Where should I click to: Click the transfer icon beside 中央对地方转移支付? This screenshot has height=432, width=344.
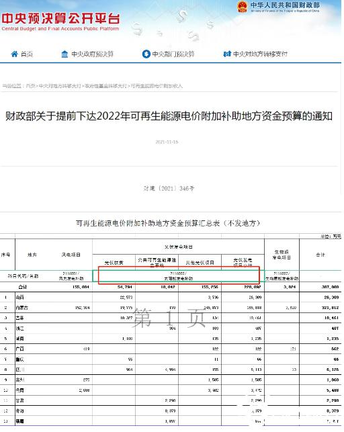pyautogui.click(x=227, y=54)
